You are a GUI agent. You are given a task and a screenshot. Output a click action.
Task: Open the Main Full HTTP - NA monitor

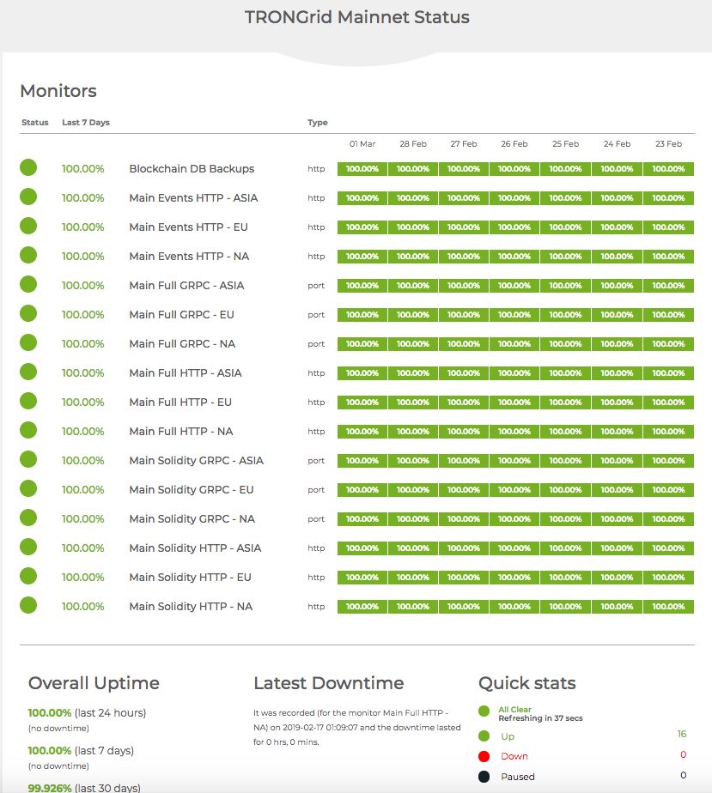coord(181,432)
